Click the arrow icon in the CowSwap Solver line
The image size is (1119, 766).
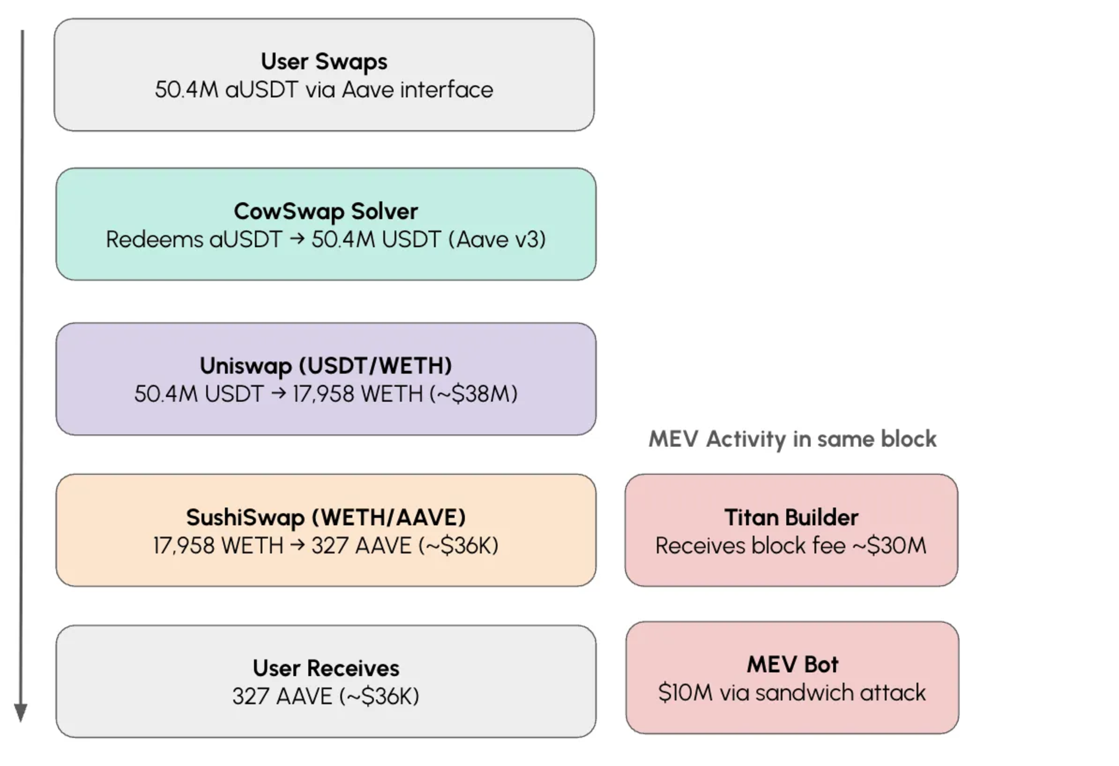[x=297, y=239]
